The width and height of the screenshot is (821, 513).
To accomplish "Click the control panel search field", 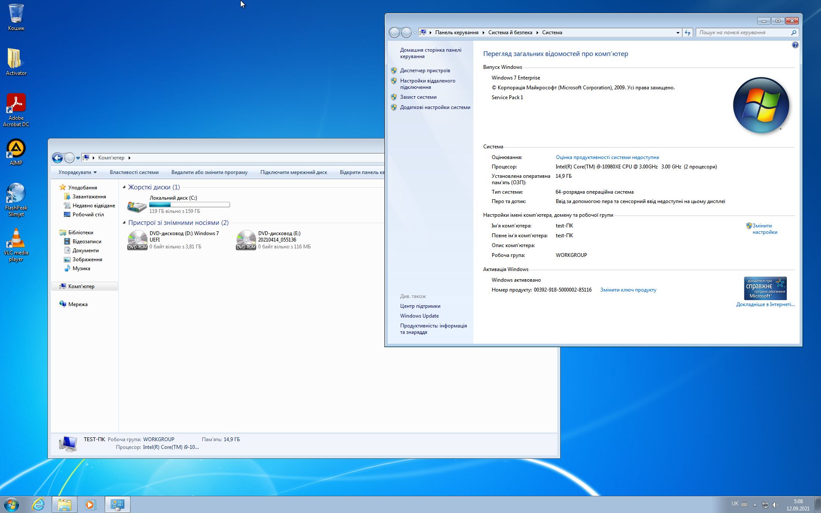I will click(743, 32).
